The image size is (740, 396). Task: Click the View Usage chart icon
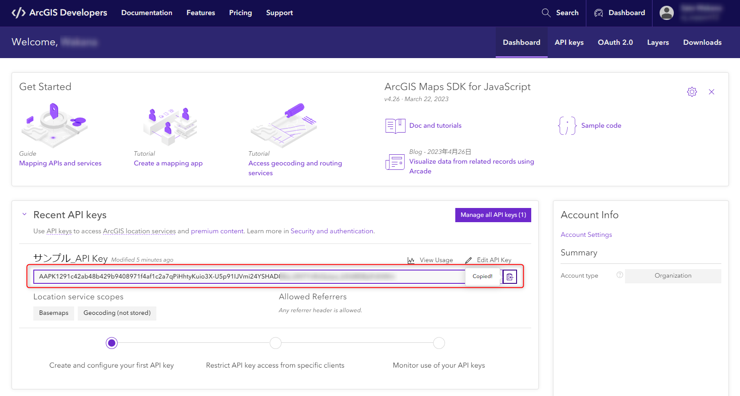(x=411, y=260)
